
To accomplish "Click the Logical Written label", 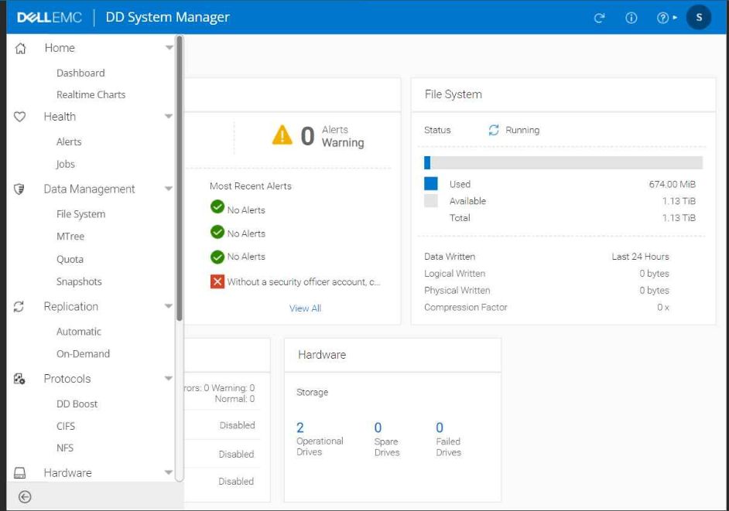I will (455, 274).
